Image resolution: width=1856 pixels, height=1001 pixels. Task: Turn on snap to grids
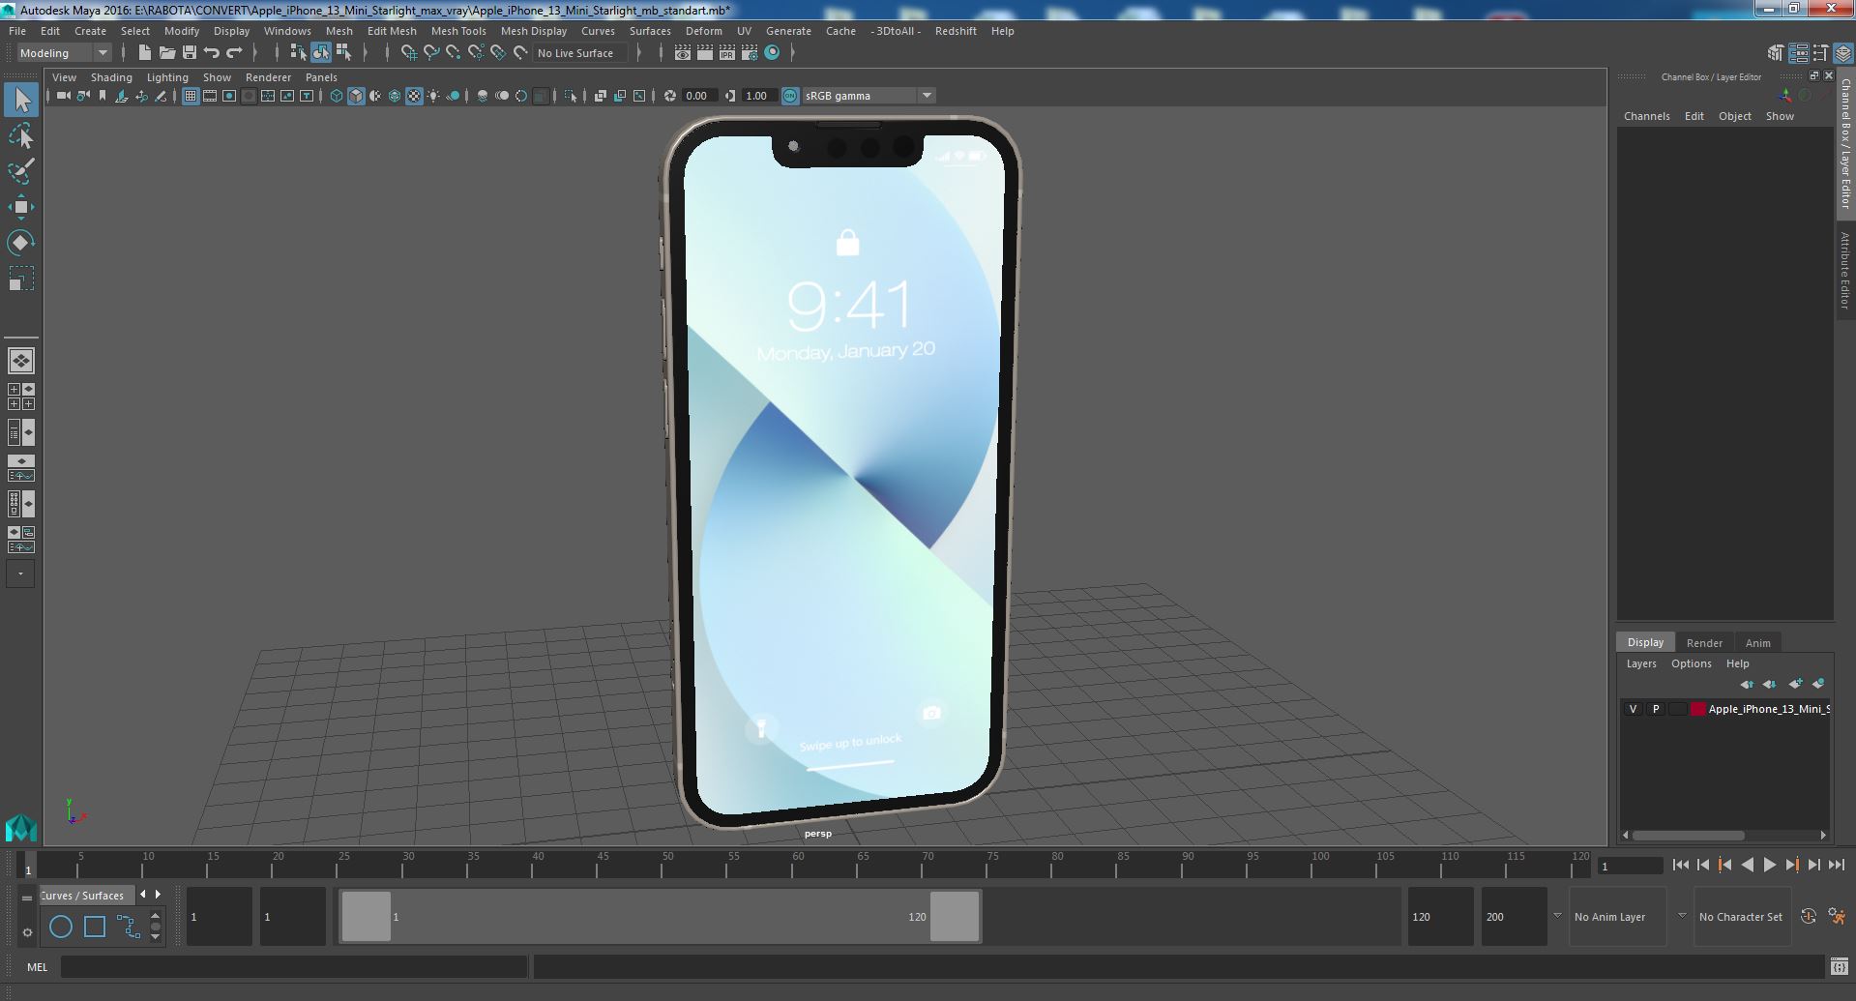[x=408, y=53]
